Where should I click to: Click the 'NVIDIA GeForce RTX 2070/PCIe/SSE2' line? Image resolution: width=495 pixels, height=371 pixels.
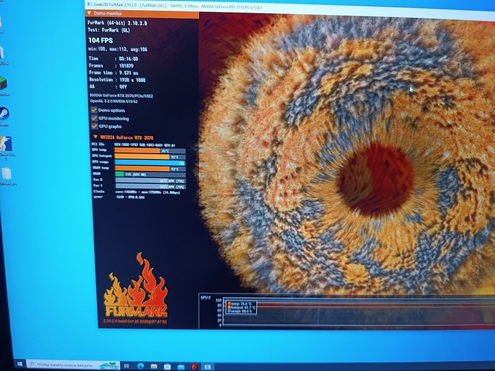point(121,95)
